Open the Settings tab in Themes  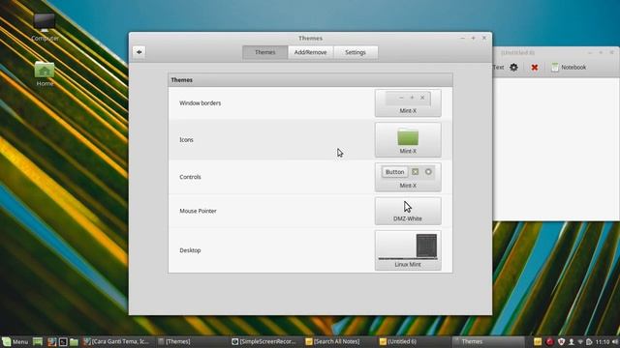click(x=356, y=52)
